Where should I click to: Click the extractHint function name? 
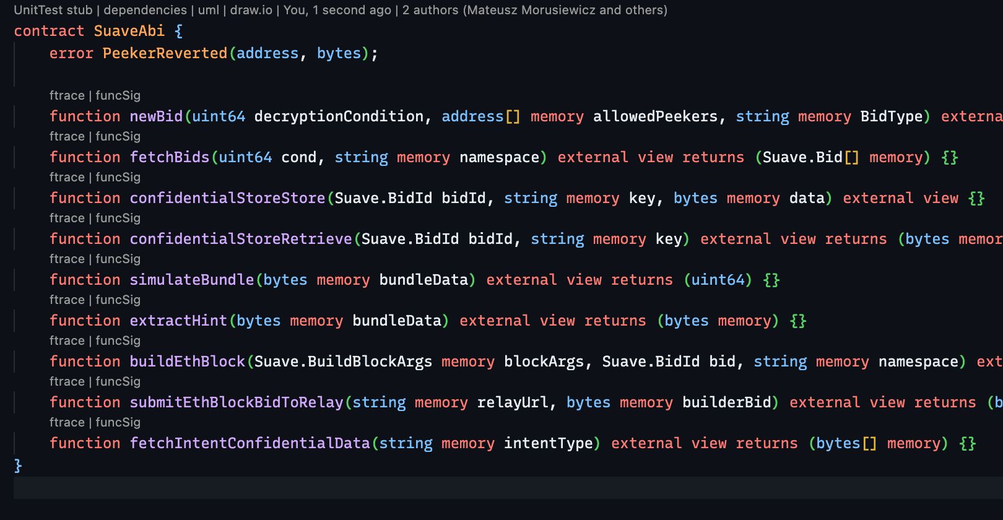tap(178, 321)
